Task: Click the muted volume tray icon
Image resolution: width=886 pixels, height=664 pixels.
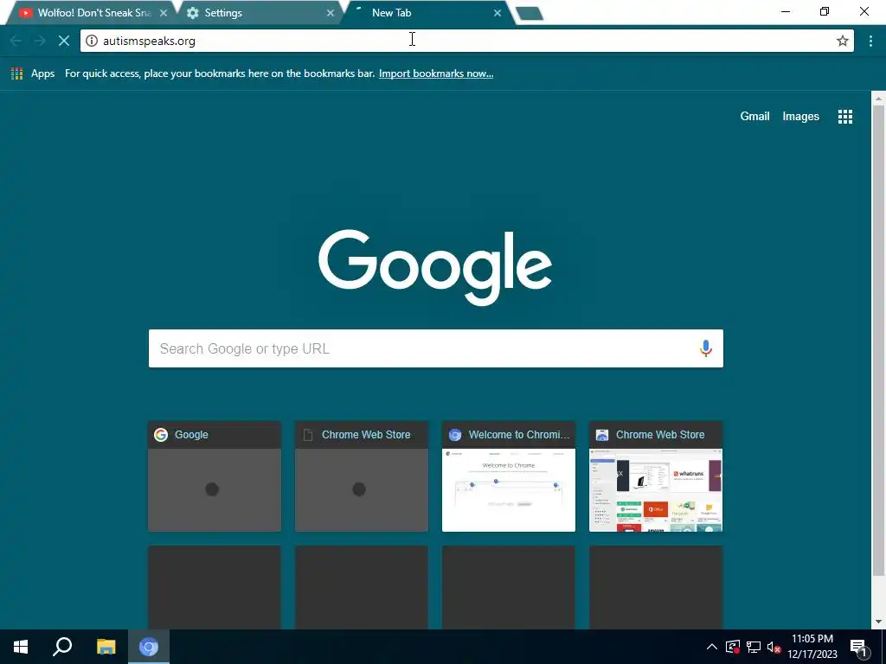Action: (774, 647)
